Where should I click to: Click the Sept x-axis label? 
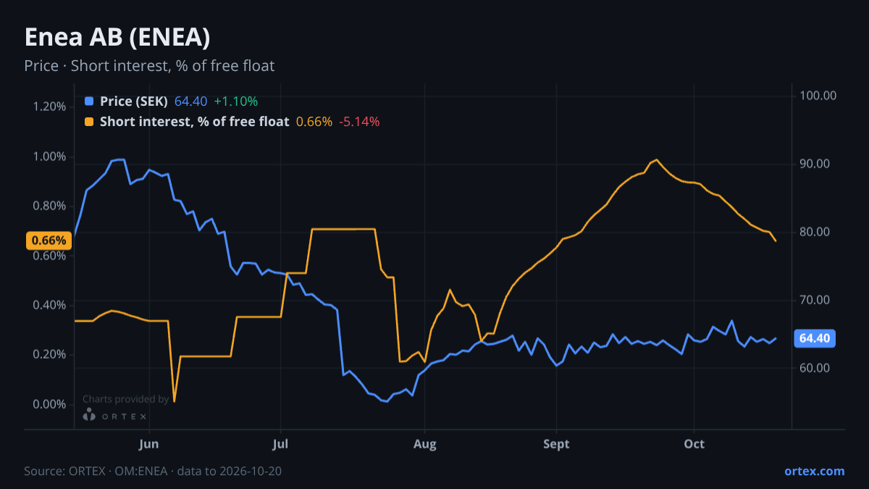click(x=556, y=443)
